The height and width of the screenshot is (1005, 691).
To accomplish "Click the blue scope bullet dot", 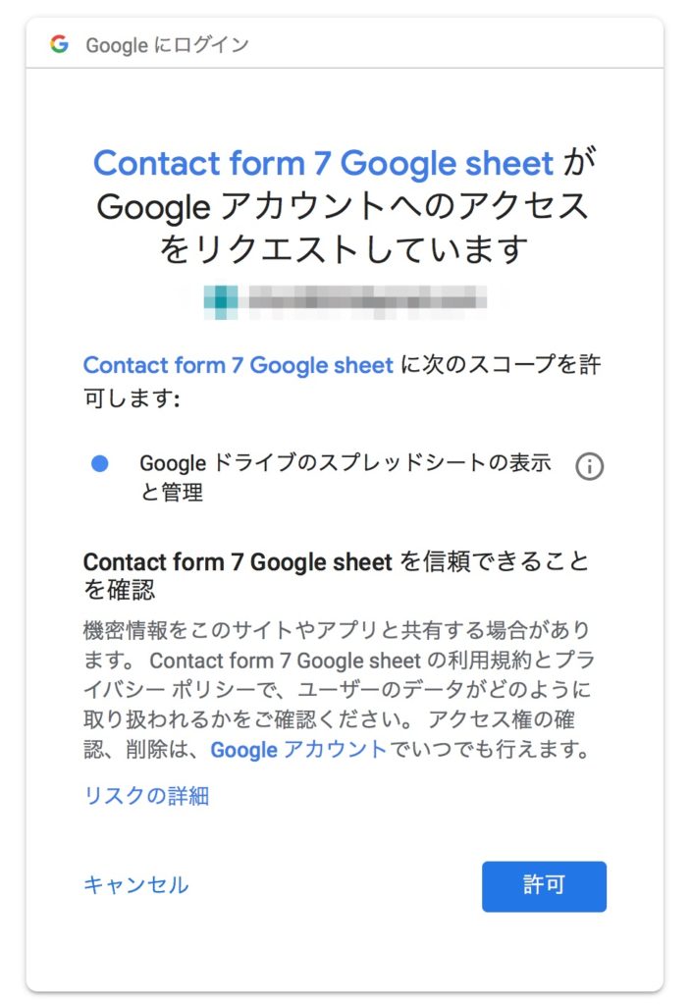I will [99, 464].
